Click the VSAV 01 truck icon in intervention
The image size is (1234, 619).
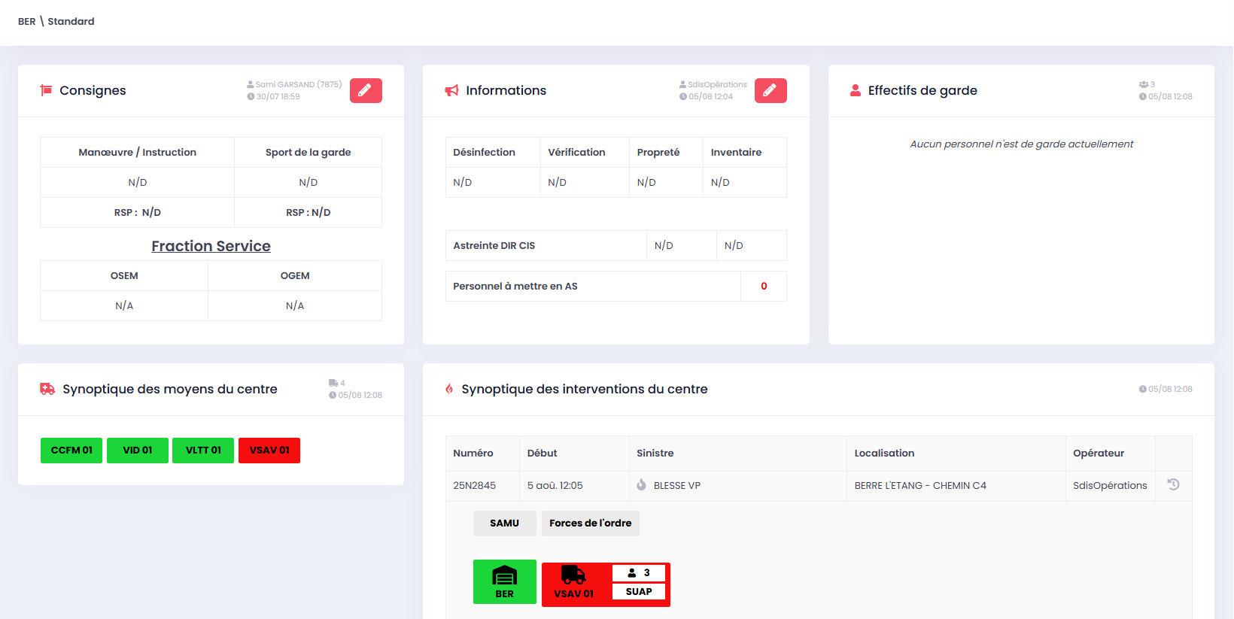574,575
